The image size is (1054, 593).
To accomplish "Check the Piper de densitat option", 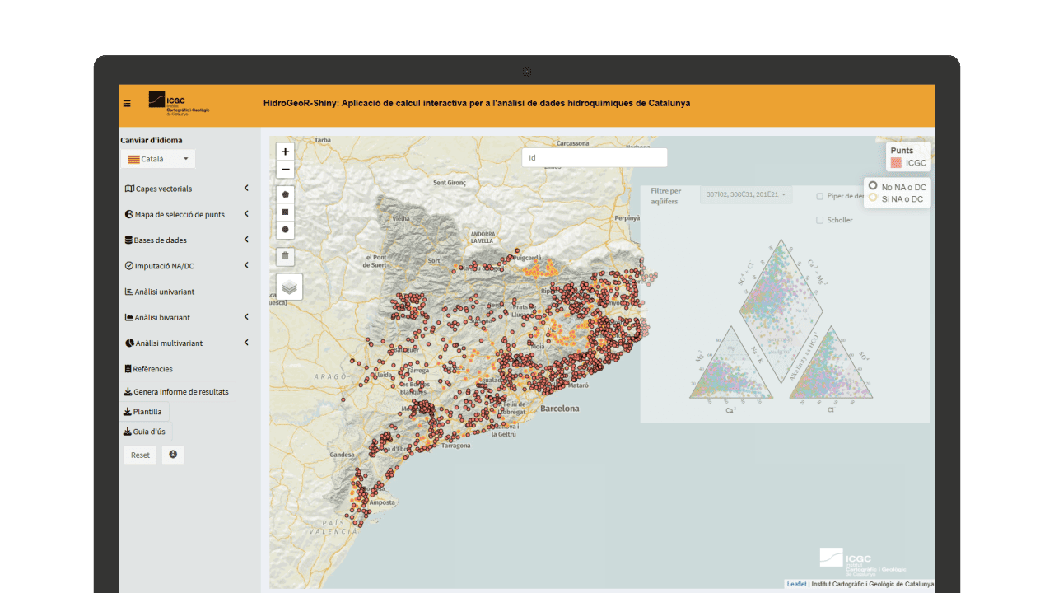I will 820,196.
